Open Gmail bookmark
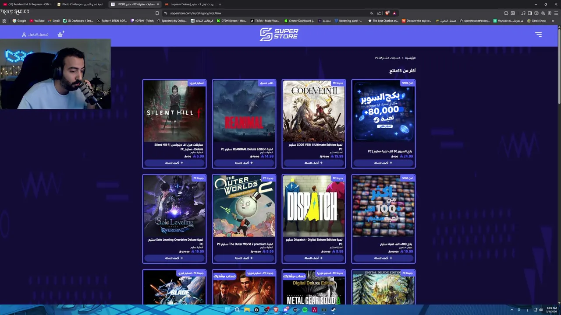561x315 pixels. click(53, 21)
